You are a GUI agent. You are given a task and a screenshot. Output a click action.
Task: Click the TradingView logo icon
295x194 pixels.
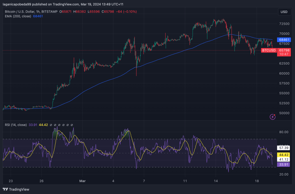(x=5, y=189)
